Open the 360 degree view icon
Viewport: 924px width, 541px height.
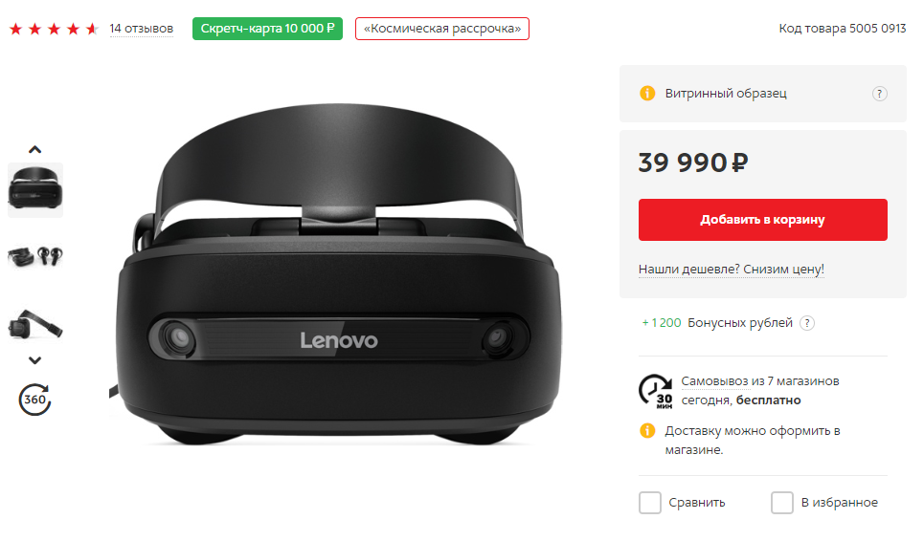pos(34,400)
